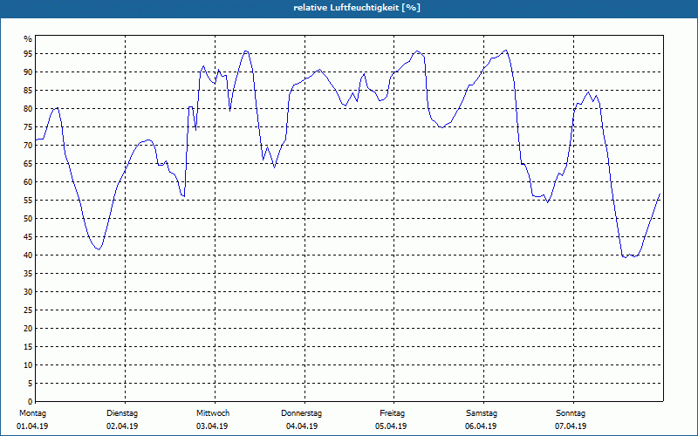Click the y-axis value 0

30,401
